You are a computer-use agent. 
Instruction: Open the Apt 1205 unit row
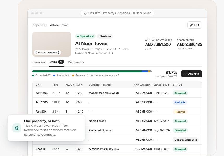(x=117, y=102)
